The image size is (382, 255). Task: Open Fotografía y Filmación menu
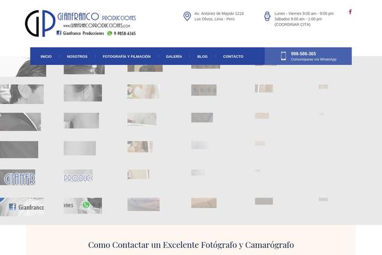pyautogui.click(x=127, y=56)
